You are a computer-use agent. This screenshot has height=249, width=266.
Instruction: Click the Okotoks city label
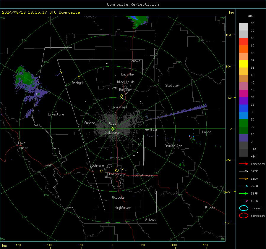pyautogui.click(x=118, y=197)
